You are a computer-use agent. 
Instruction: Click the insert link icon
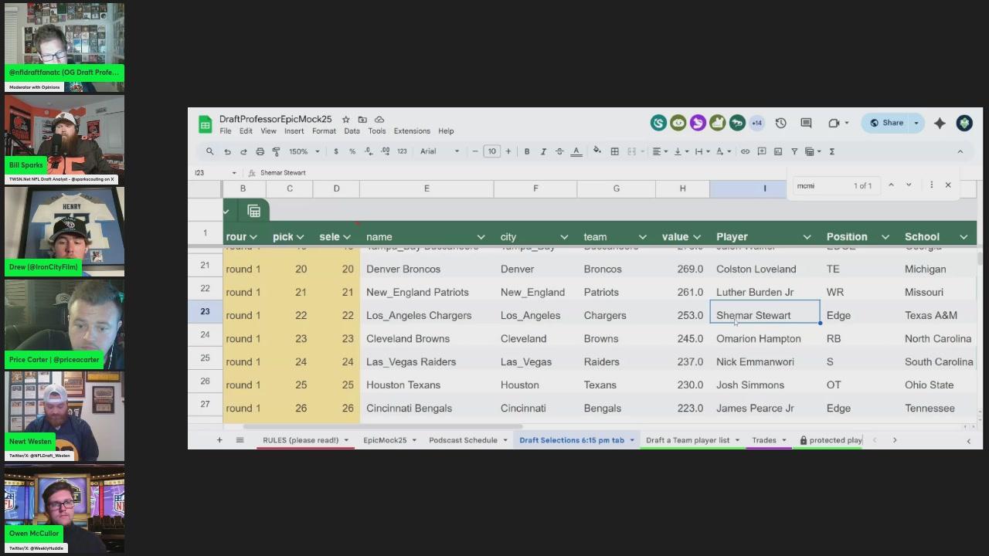point(745,151)
